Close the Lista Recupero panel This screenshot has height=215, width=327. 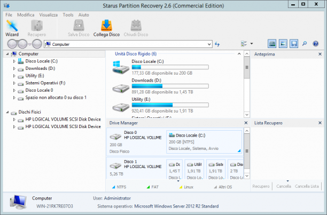tap(320, 123)
